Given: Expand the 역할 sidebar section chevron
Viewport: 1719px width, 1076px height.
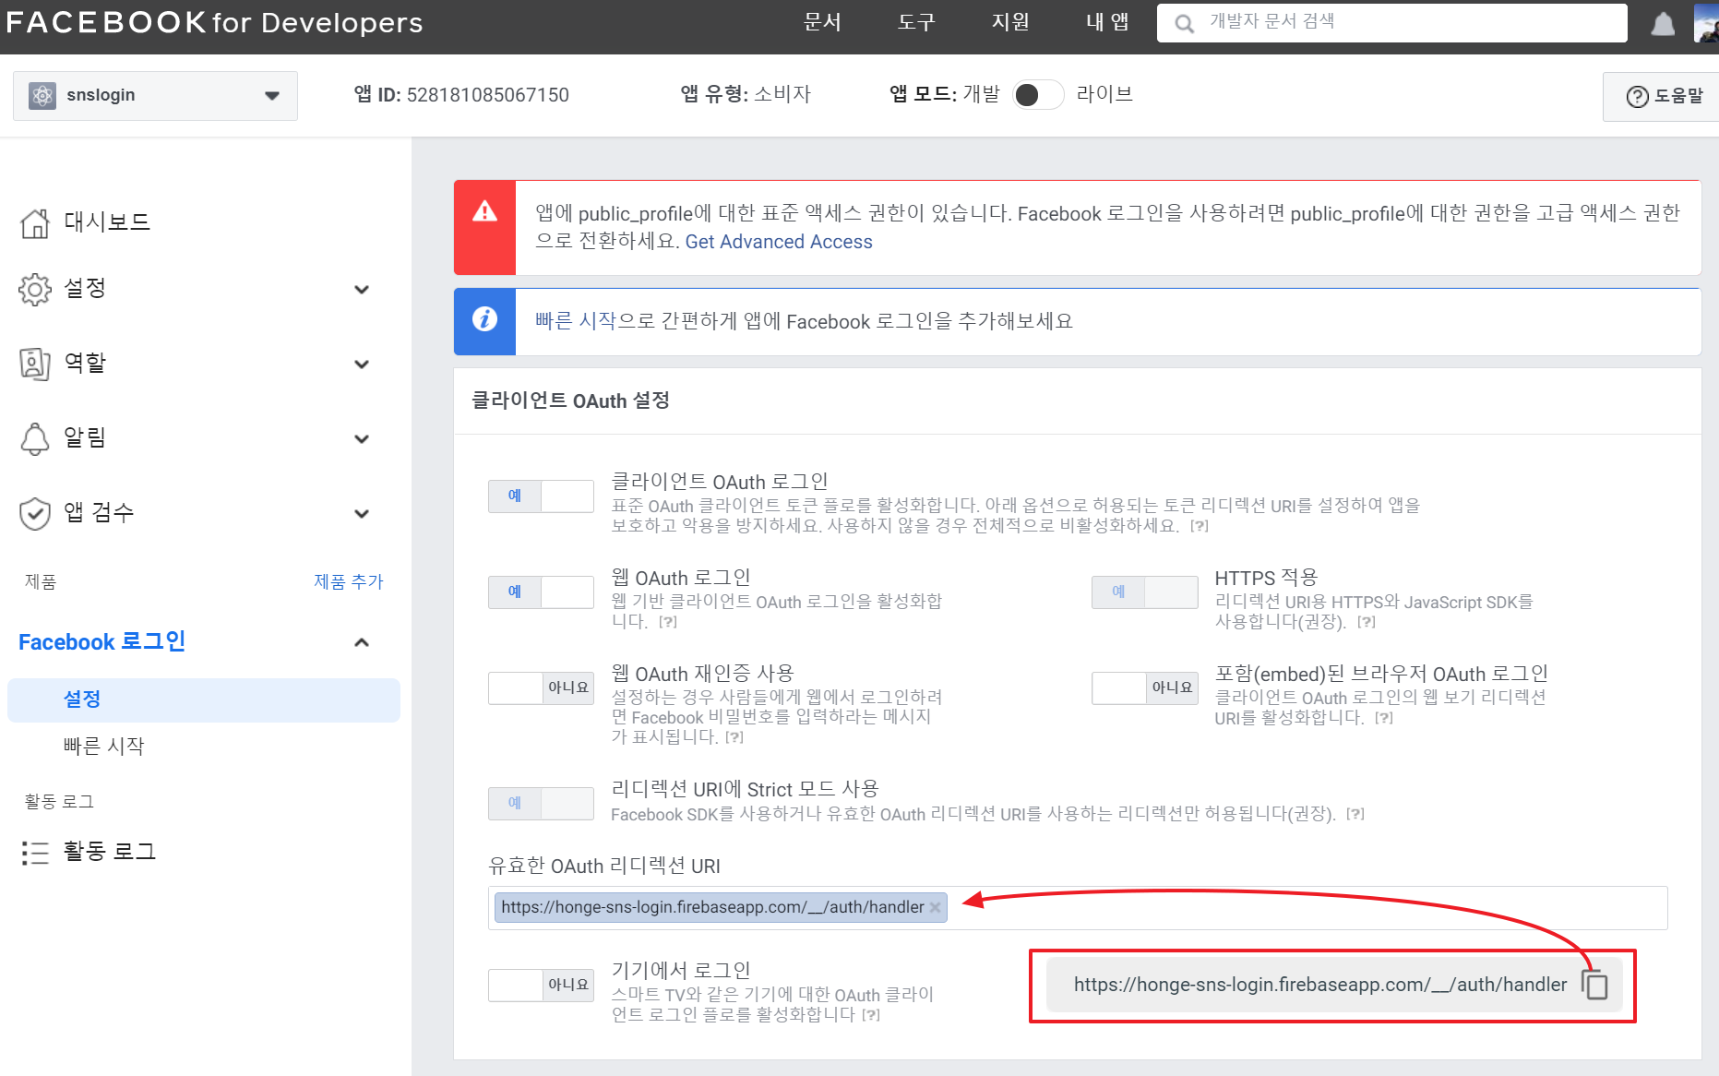Looking at the screenshot, I should [362, 365].
